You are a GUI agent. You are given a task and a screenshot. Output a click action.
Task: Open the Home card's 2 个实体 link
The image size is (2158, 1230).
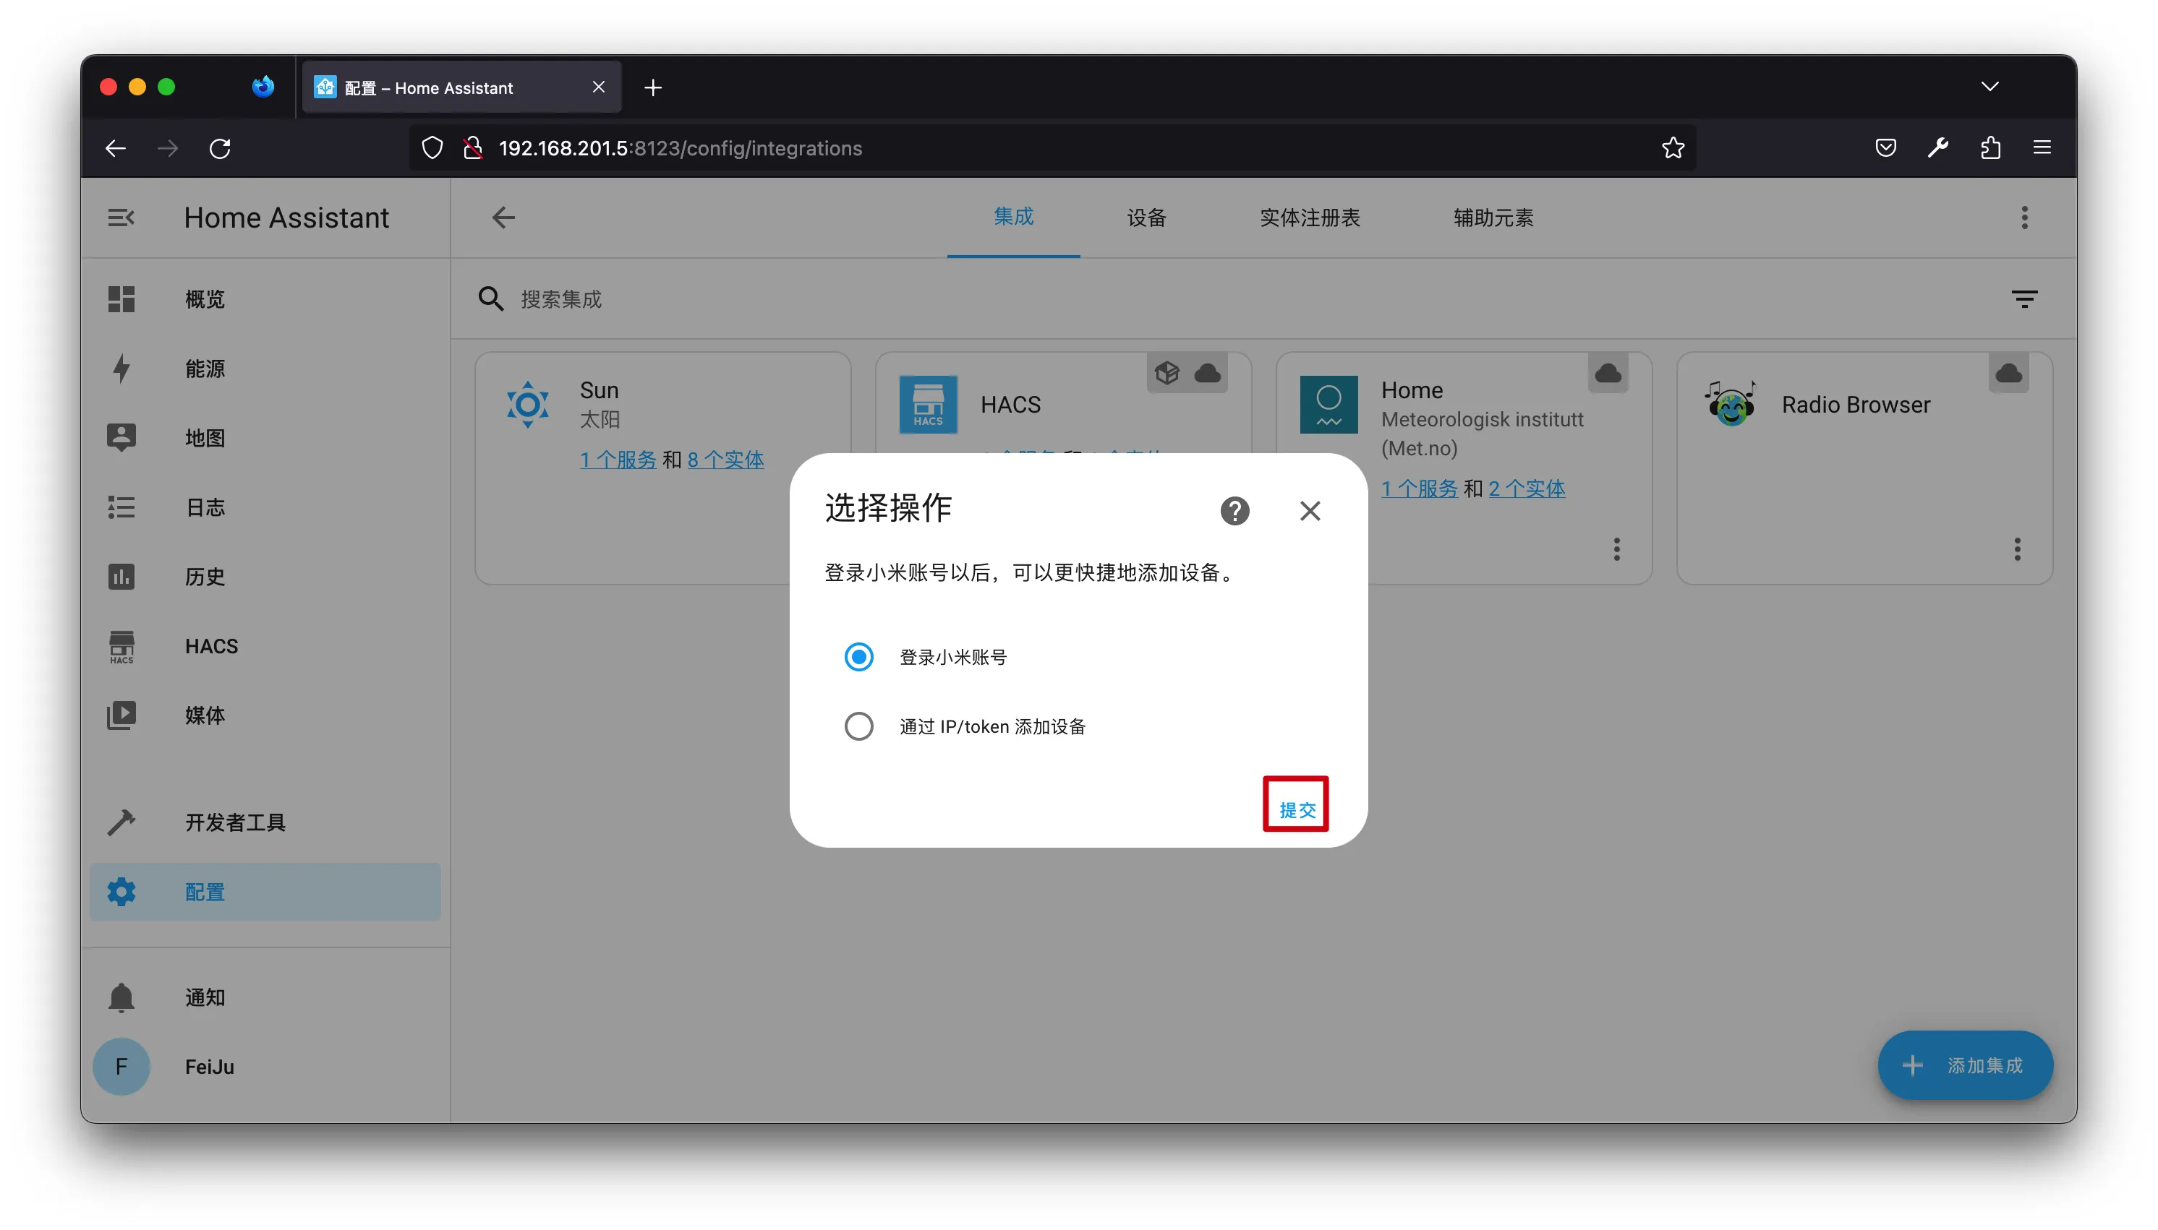pyautogui.click(x=1527, y=489)
